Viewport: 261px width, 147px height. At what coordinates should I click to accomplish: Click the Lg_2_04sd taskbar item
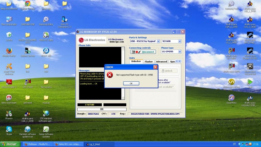click(99, 144)
